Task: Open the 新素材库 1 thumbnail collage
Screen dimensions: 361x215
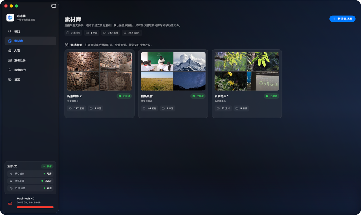Action: pyautogui.click(x=247, y=71)
